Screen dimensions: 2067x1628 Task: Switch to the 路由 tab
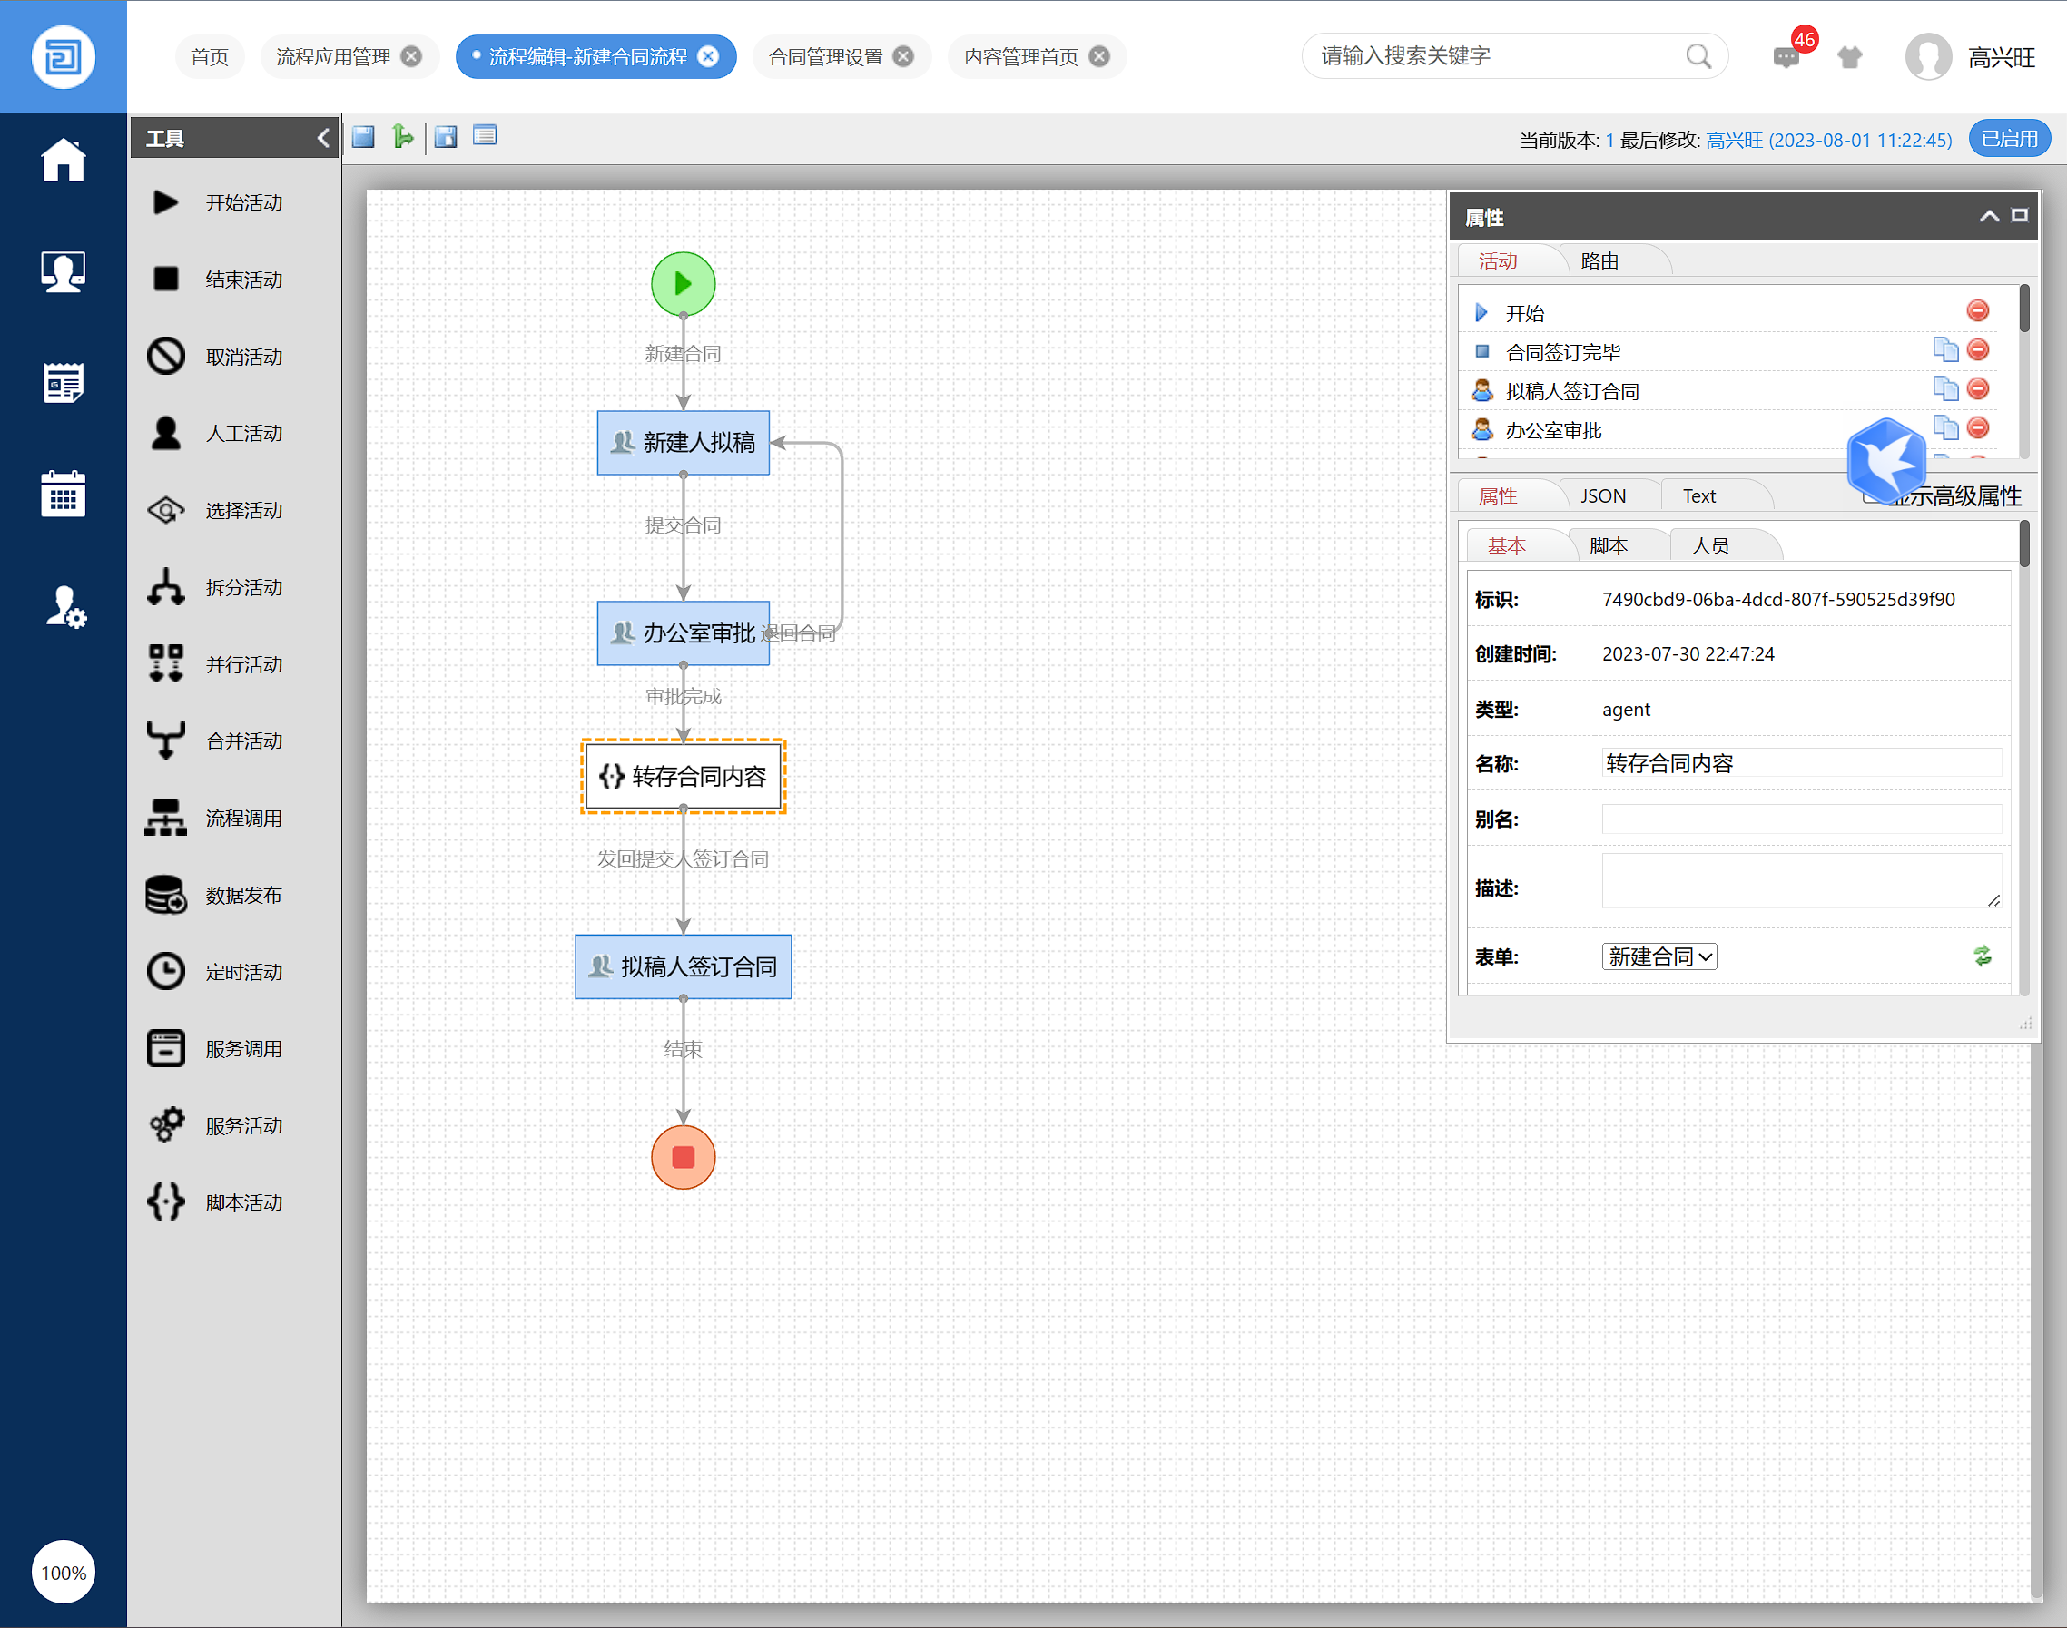click(x=1599, y=260)
